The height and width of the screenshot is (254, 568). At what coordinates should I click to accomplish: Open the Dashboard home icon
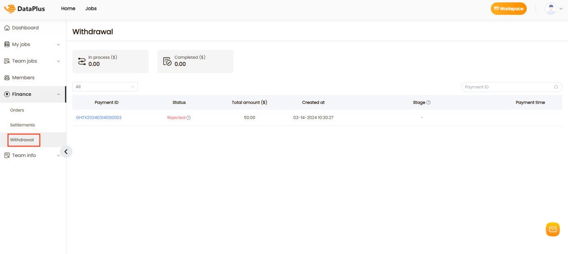click(x=7, y=28)
